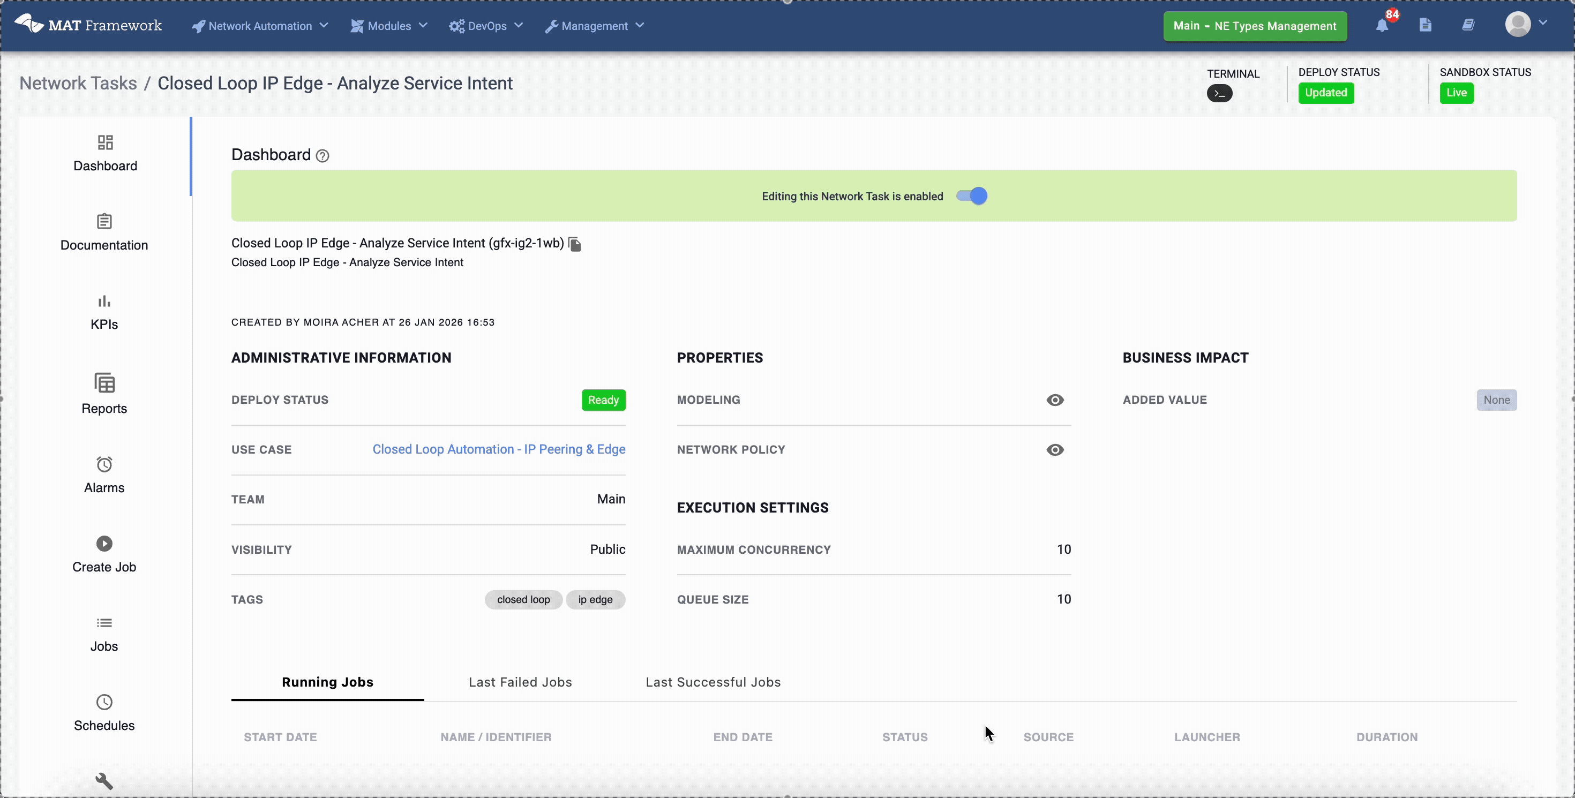This screenshot has height=798, width=1575.
Task: Copy the task identifier gfx-ig2-1wb
Action: click(x=574, y=244)
